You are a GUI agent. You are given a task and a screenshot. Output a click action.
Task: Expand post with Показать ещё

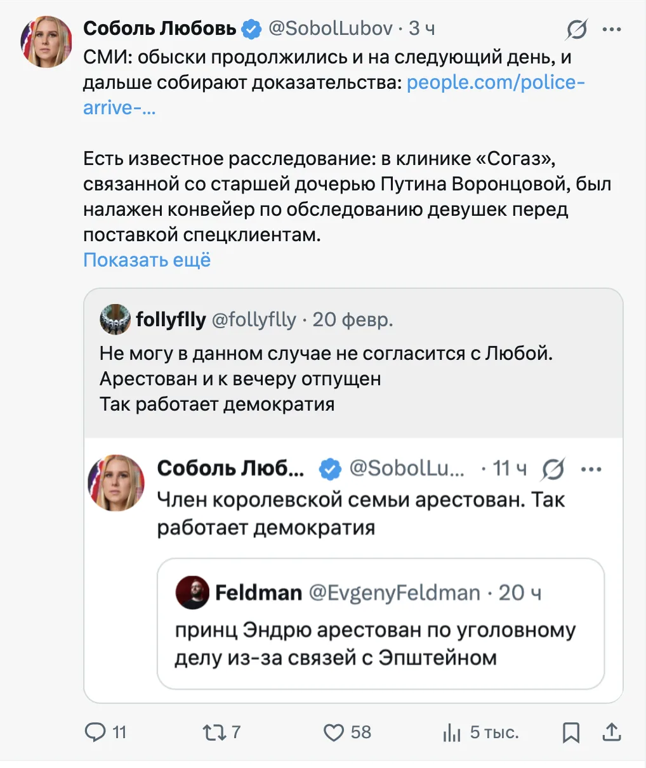147,260
